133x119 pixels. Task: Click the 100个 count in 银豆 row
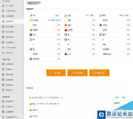click(121, 15)
